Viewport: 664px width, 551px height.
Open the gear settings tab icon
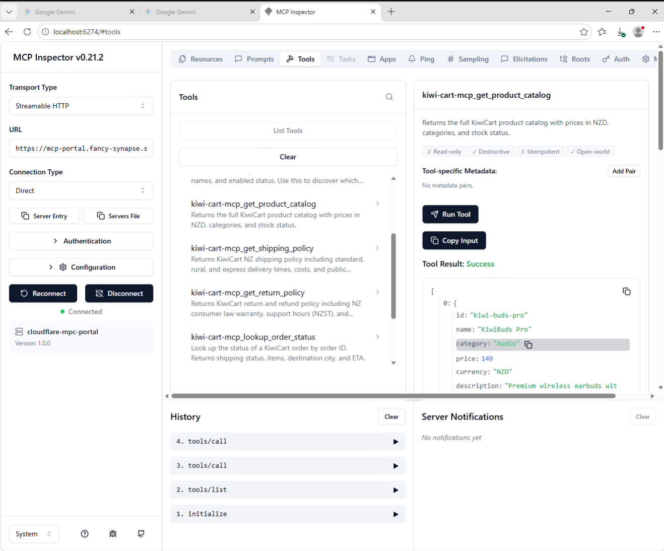coord(646,59)
